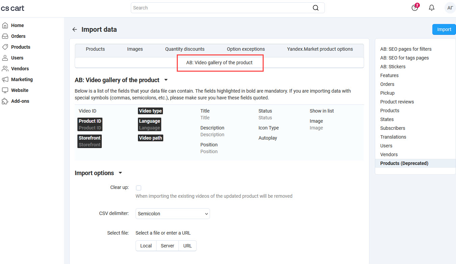Click the notification badge showing 2
This screenshot has height=264, width=456.
tap(417, 5)
